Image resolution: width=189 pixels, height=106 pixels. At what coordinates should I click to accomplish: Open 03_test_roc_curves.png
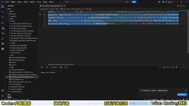click(x=19, y=28)
